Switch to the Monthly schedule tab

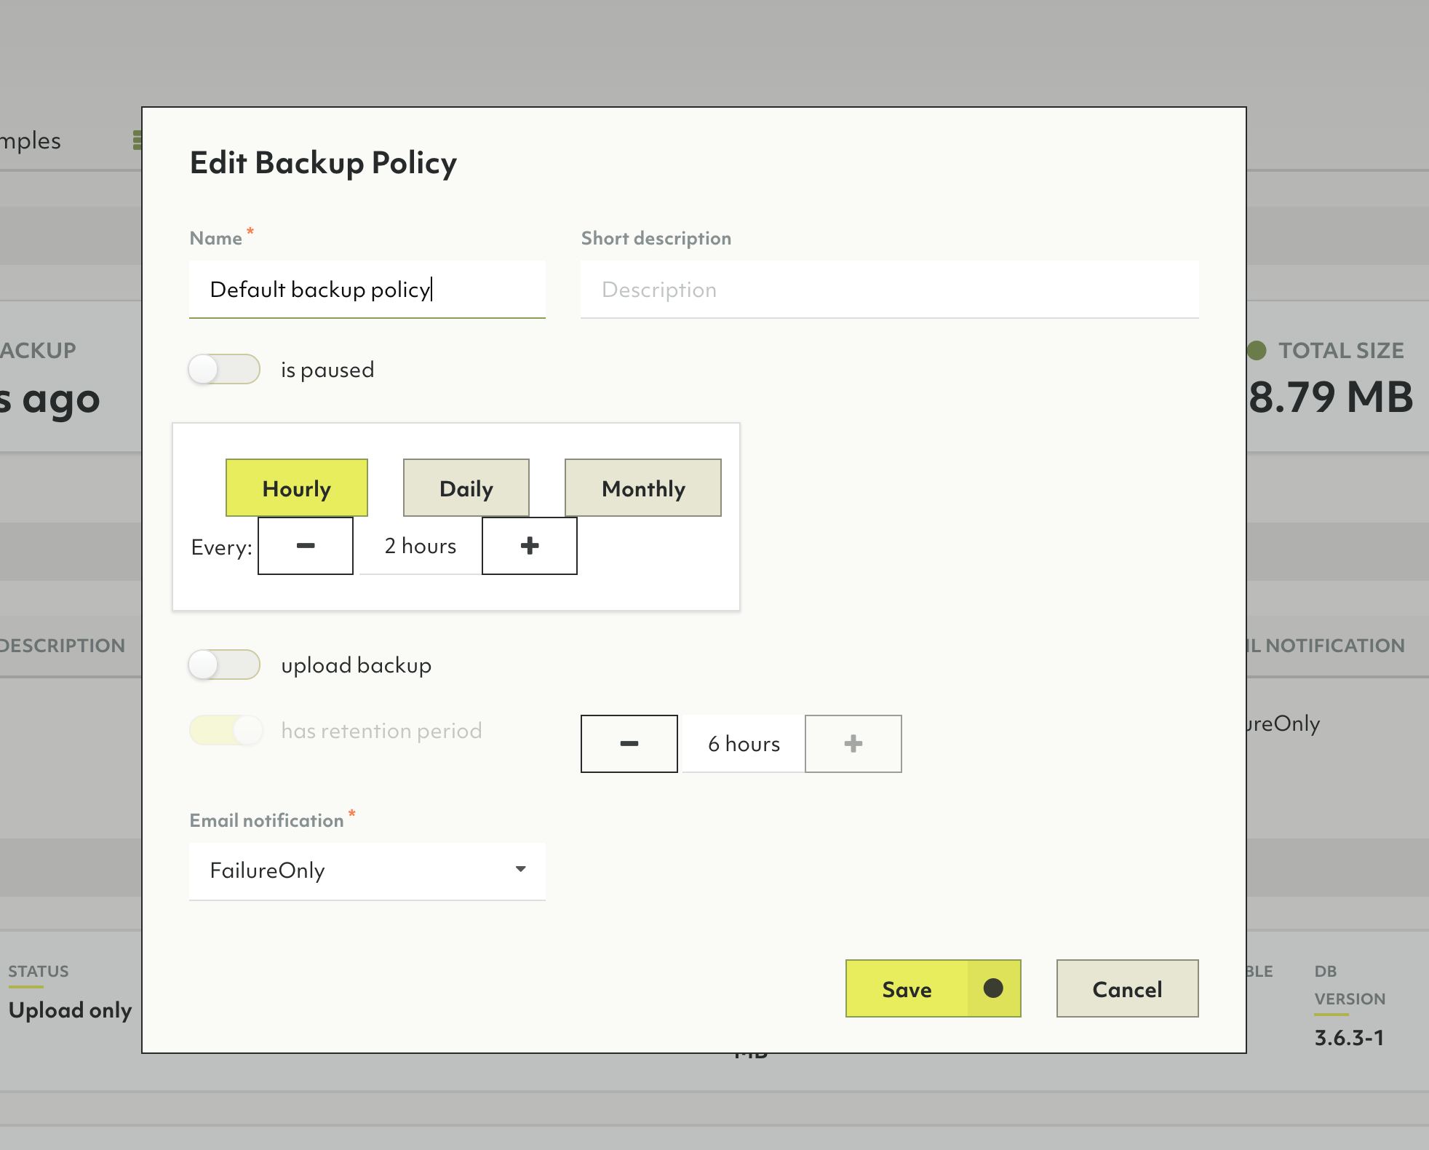click(643, 488)
